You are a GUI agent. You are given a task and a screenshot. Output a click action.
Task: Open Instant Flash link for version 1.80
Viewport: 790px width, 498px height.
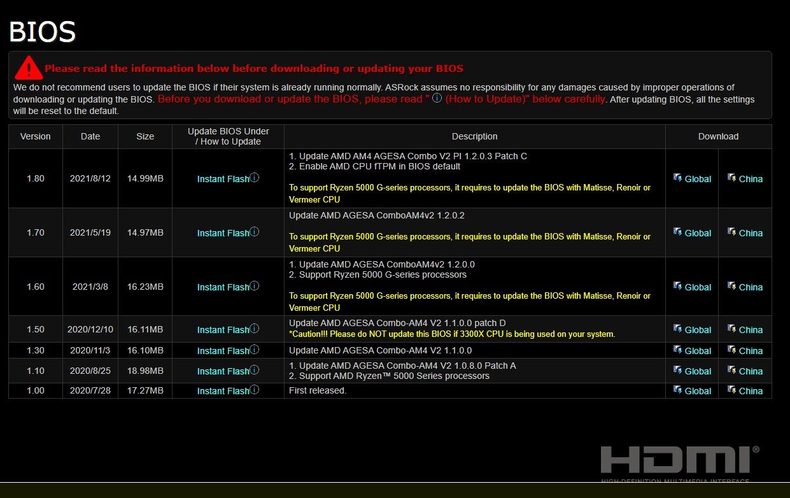pos(223,179)
